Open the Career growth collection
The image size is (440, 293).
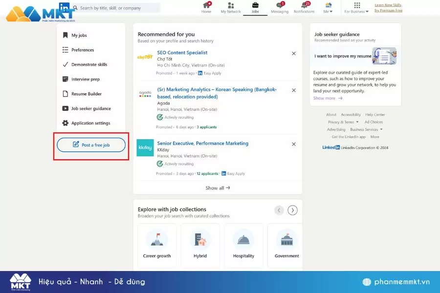(x=157, y=245)
